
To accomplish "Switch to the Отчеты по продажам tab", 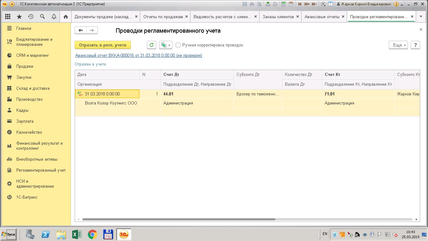I will 163,17.
